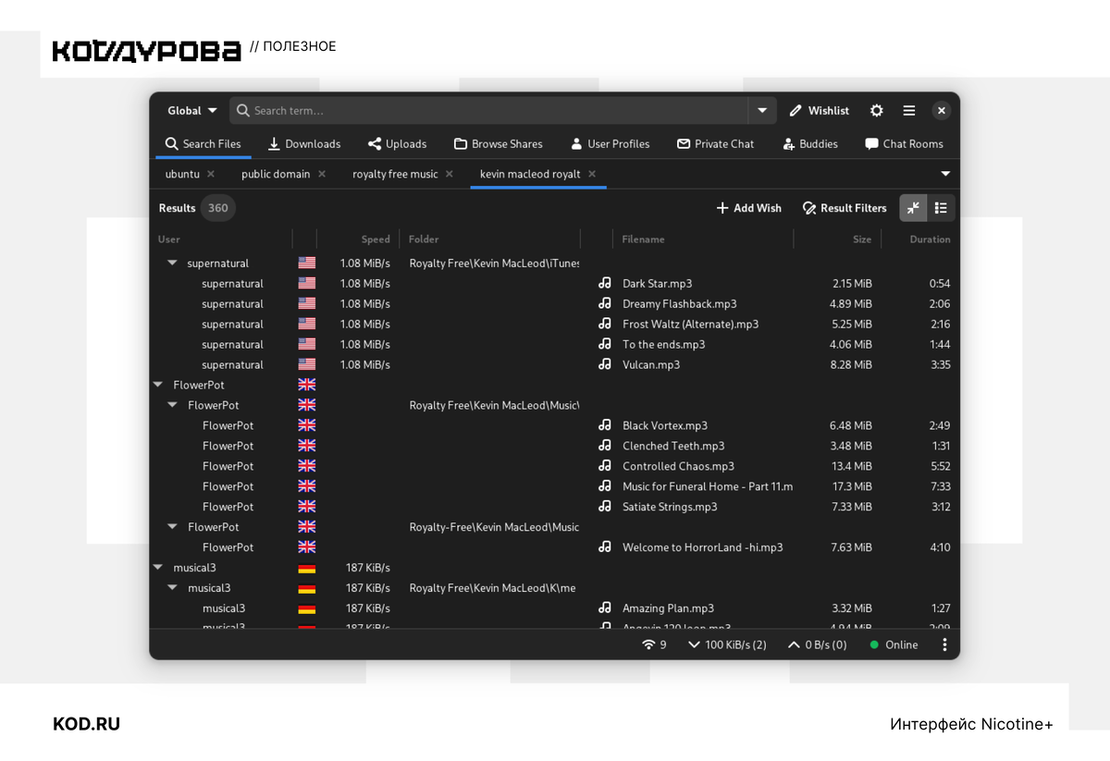Collapse musical3 Royalty Free folder group
This screenshot has width=1110, height=761.
(172, 588)
